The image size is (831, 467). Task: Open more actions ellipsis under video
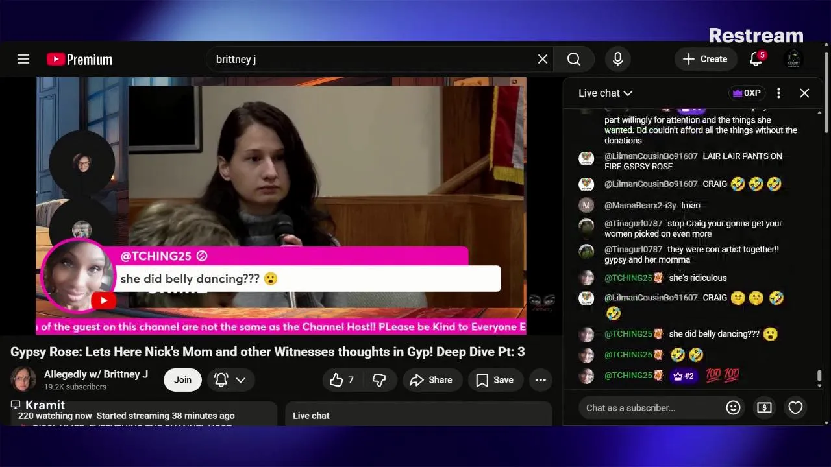tap(540, 380)
